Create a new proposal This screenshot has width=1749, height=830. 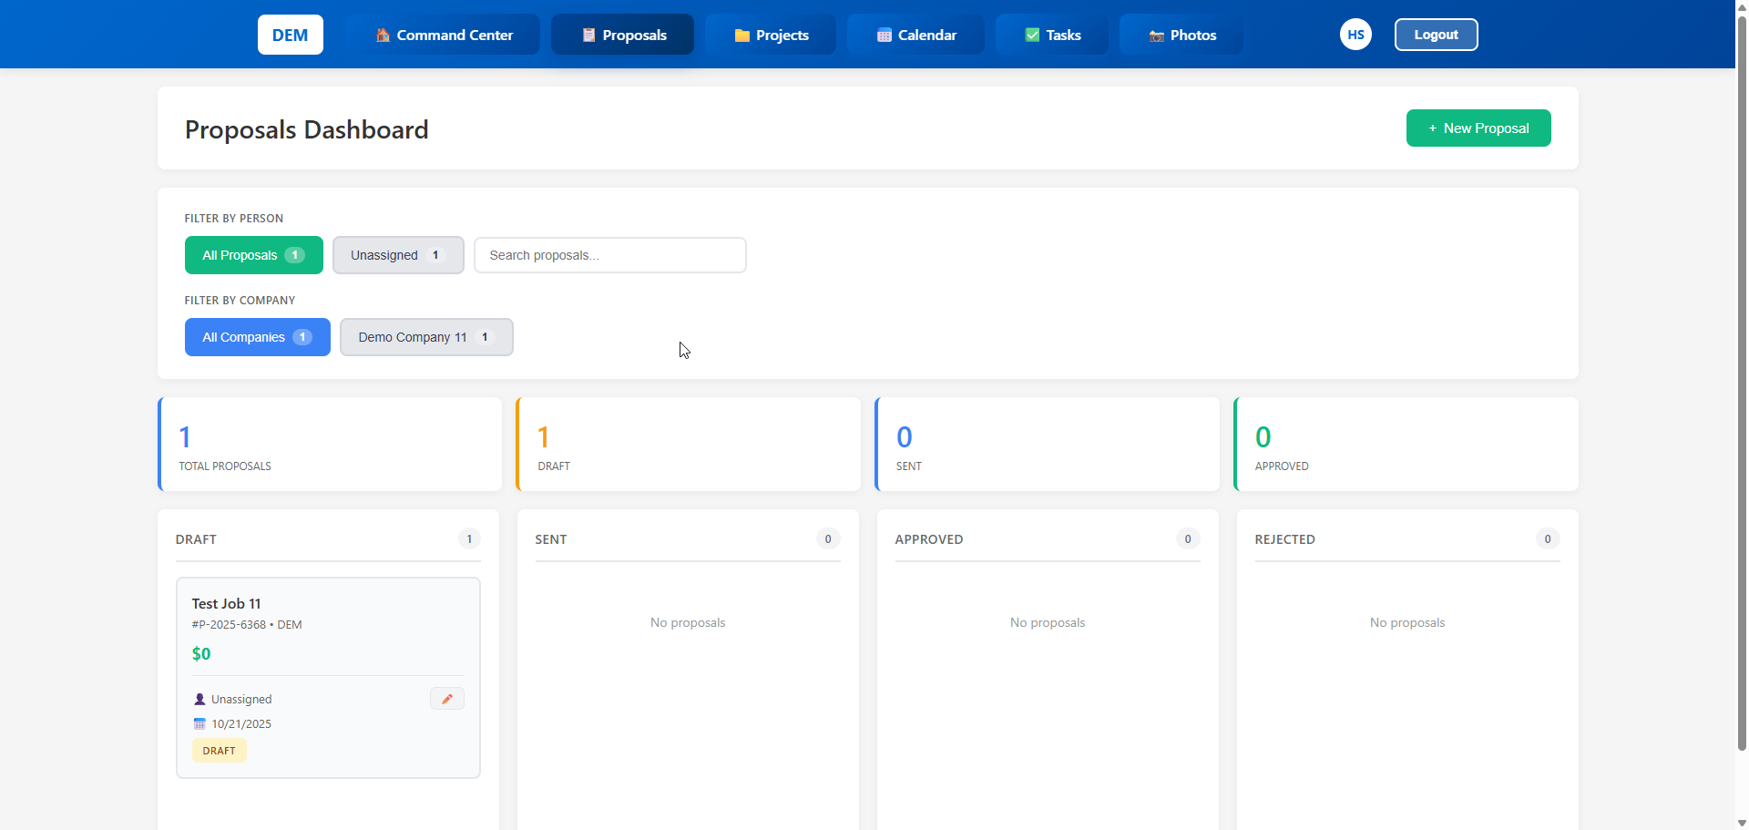pos(1478,128)
